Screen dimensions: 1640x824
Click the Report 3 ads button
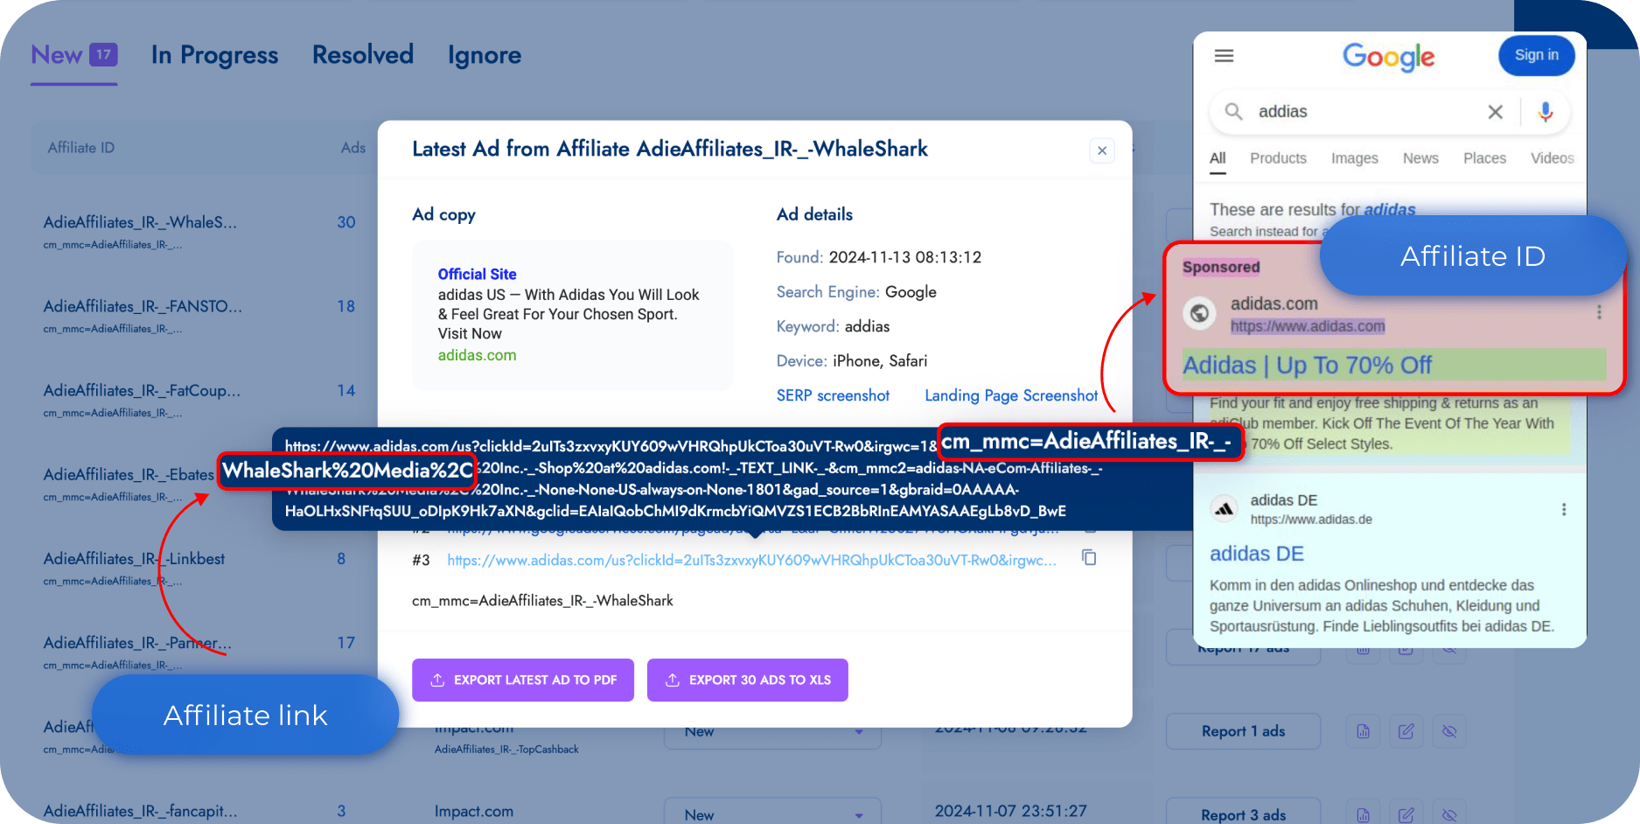(1243, 814)
